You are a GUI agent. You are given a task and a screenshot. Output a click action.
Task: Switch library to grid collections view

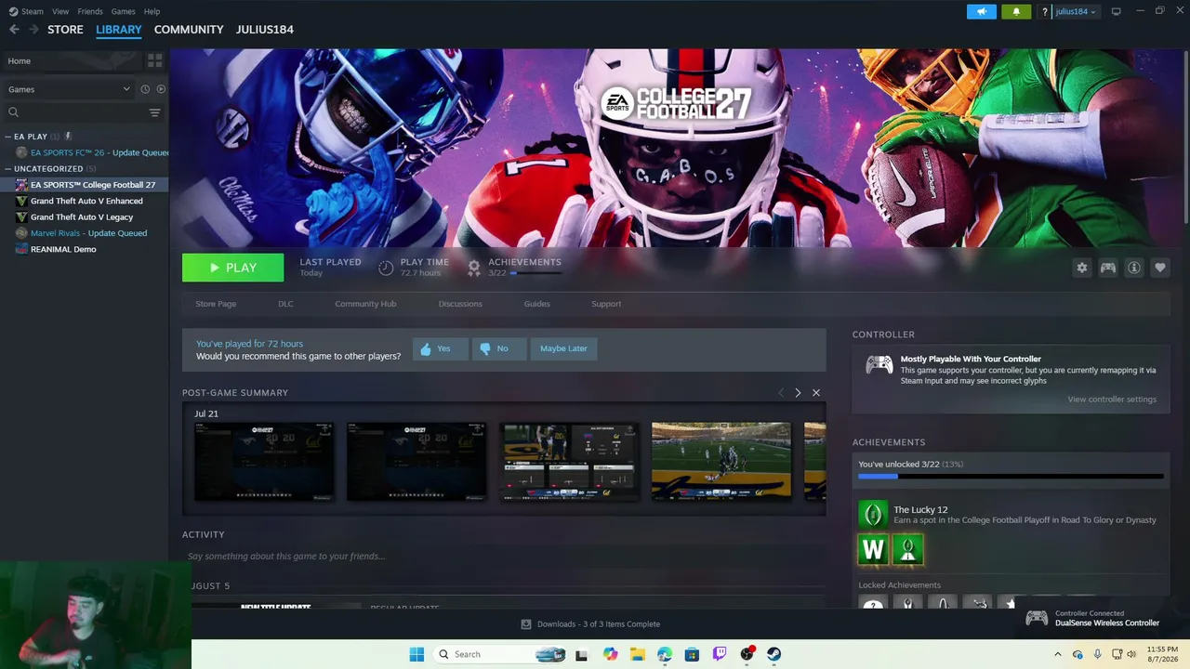pos(154,60)
